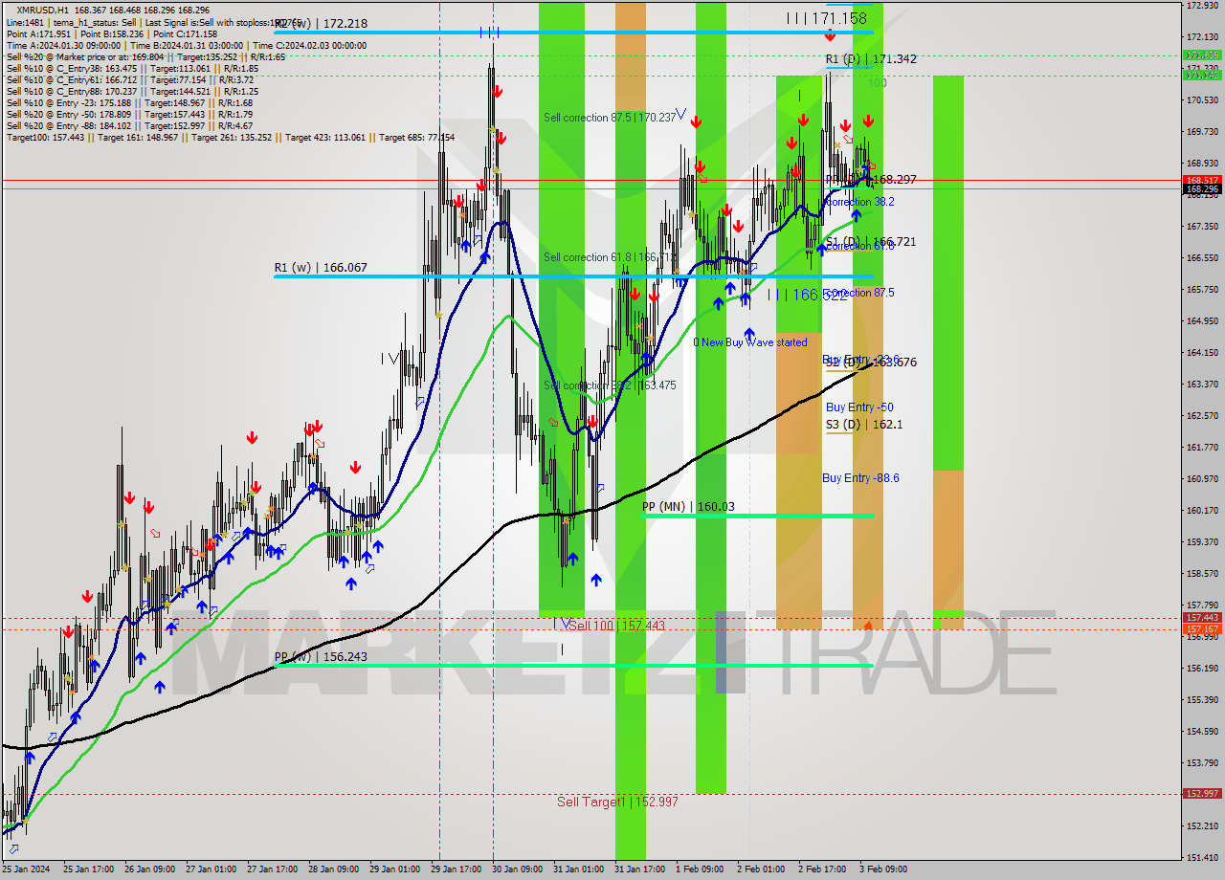Click the 'Buy Entry -50' label

[859, 407]
